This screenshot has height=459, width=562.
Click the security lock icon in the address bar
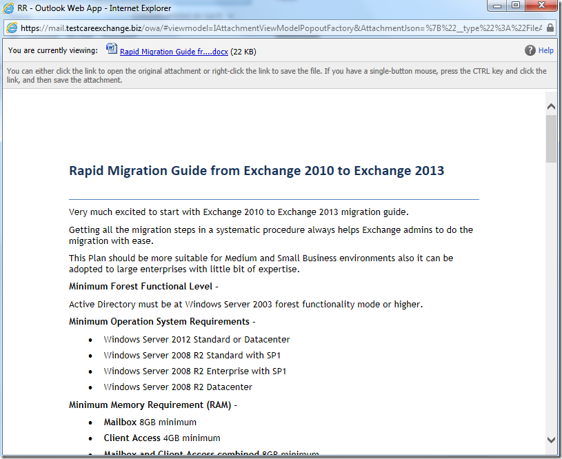coord(550,28)
